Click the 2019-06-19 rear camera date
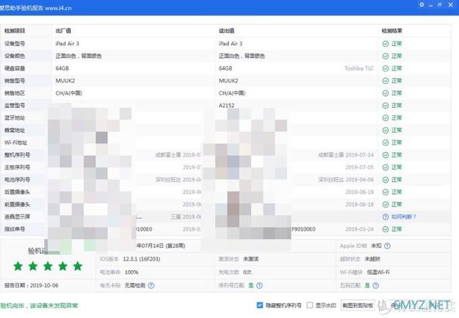Viewport: 459px width, 318px height. tap(360, 192)
